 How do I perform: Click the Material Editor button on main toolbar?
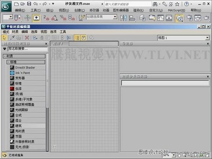coord(179,18)
